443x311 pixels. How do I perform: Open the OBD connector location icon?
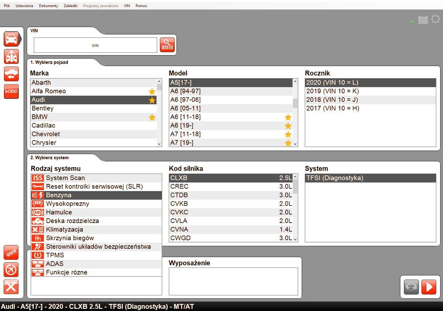pos(11,56)
